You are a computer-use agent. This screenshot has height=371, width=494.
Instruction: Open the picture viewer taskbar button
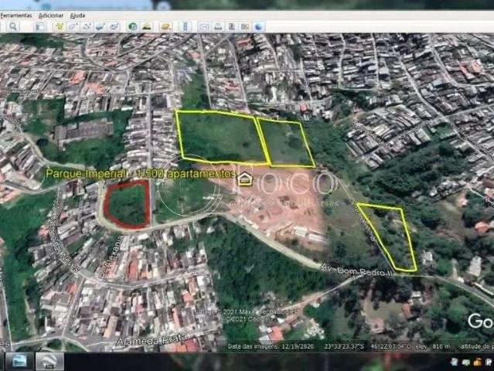[x=19, y=362]
